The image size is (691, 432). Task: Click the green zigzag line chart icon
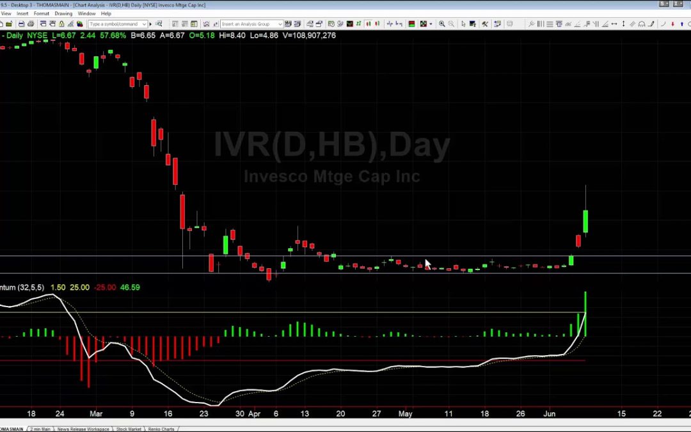click(359, 24)
